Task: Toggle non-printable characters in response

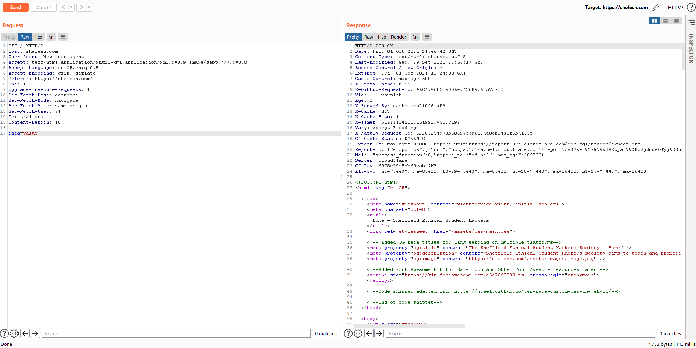Action: (415, 37)
